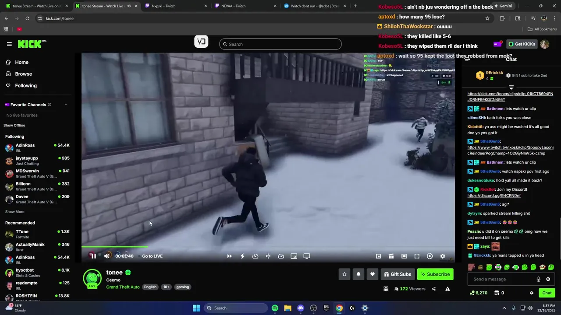Open the emoji picker in chat

[548, 279]
